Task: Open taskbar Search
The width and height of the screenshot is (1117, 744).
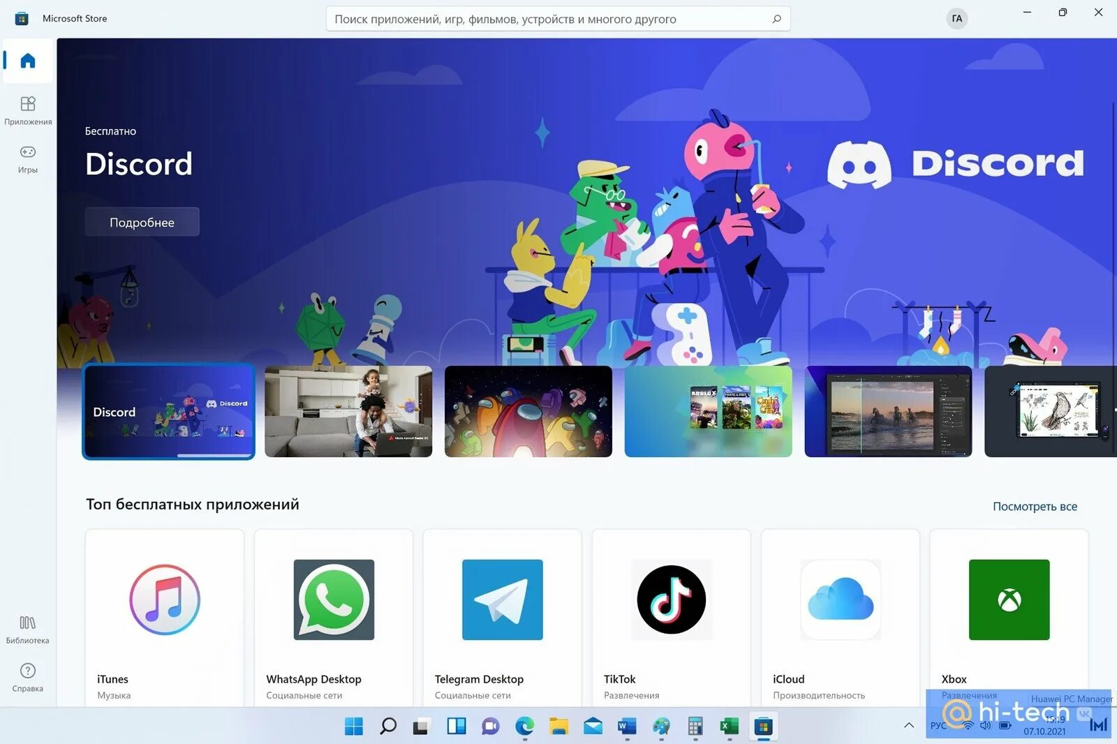Action: (388, 727)
